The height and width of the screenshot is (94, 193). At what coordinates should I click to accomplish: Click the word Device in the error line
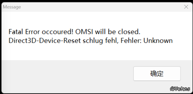pyautogui.click(x=50, y=41)
